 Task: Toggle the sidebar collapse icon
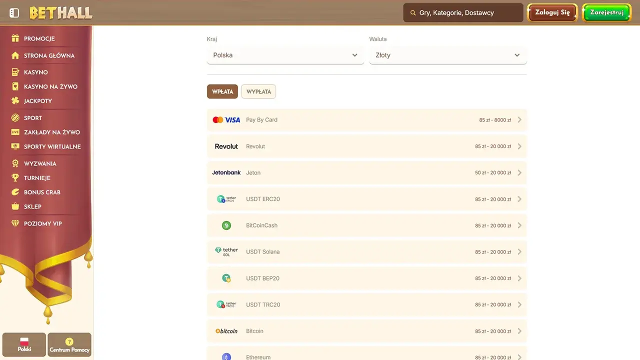[x=14, y=13]
